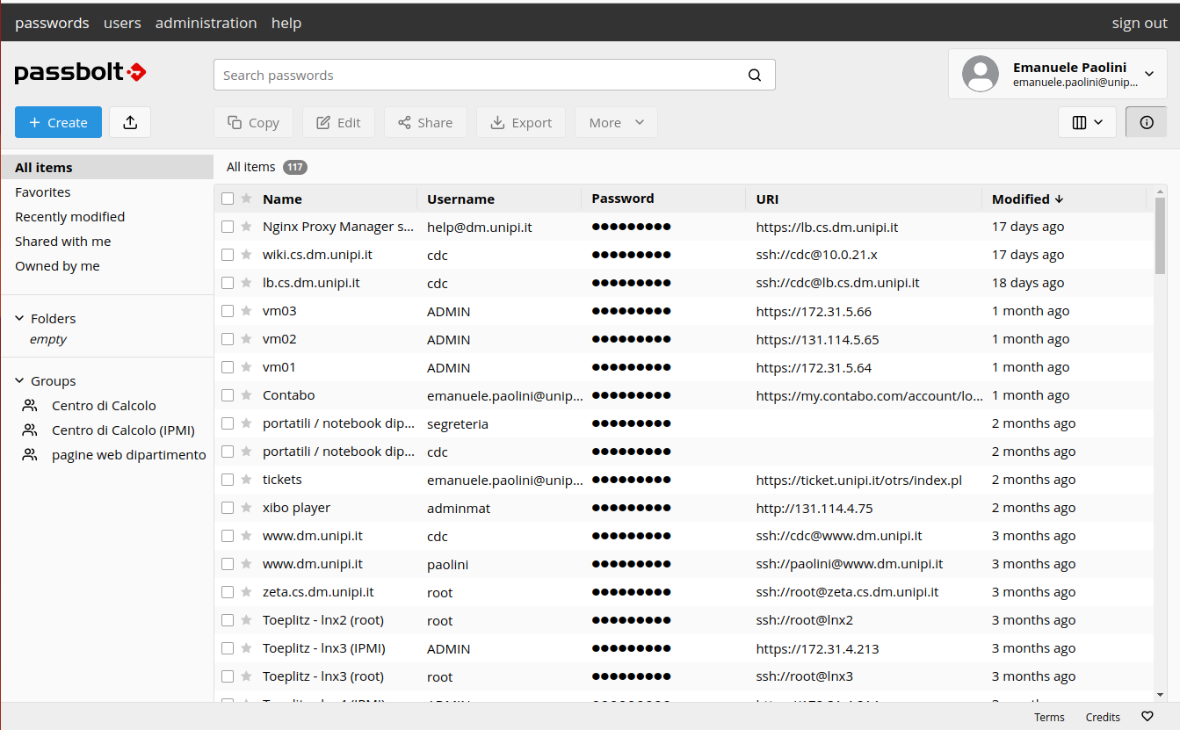Click favorite star column header icon
The height and width of the screenshot is (730, 1180).
[x=246, y=199]
